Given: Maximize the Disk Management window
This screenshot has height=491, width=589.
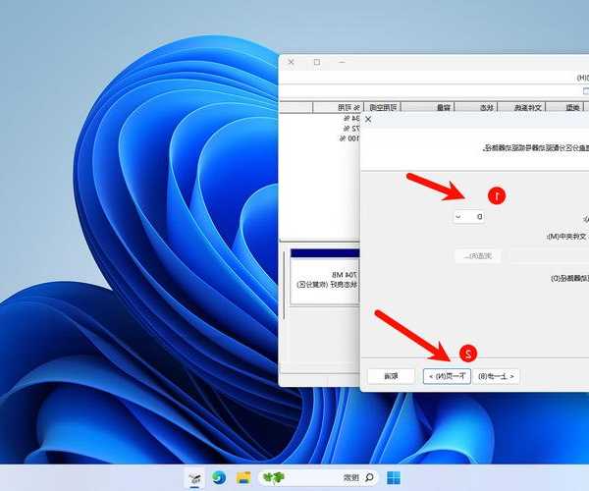Looking at the screenshot, I should [316, 62].
